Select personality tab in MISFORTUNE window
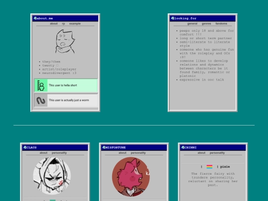The image size is (268, 201). (138, 153)
